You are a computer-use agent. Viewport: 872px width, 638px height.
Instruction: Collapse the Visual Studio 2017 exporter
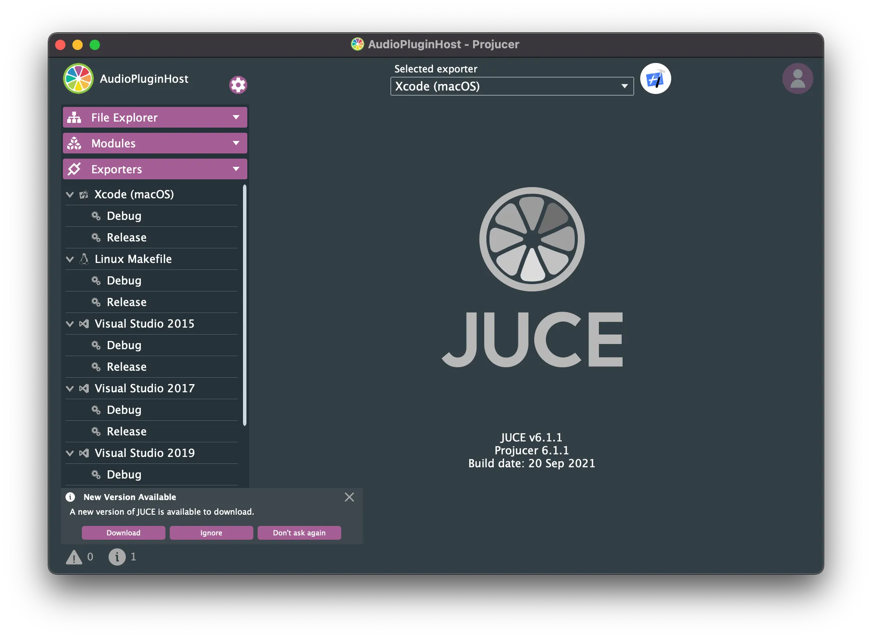70,388
